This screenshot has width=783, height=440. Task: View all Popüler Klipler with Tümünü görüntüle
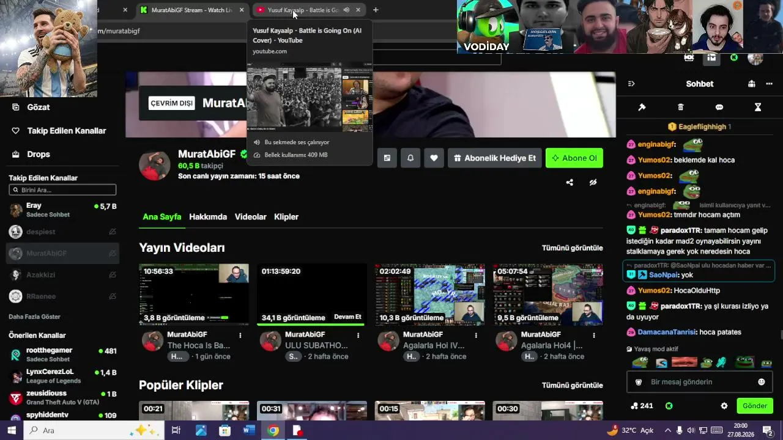573,386
